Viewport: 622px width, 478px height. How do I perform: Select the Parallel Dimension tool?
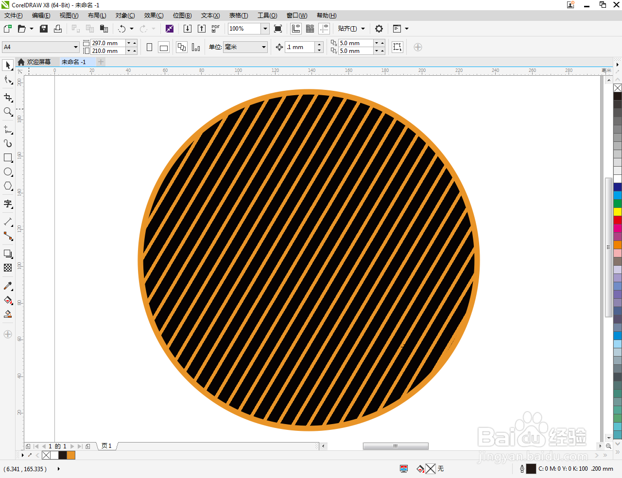8,222
